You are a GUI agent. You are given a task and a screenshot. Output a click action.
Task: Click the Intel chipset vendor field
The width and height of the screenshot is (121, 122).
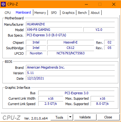(x=36, y=42)
